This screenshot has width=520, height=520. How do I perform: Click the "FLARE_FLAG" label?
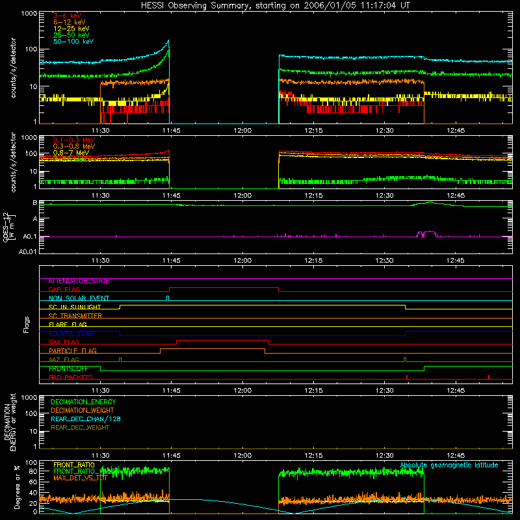[68, 324]
